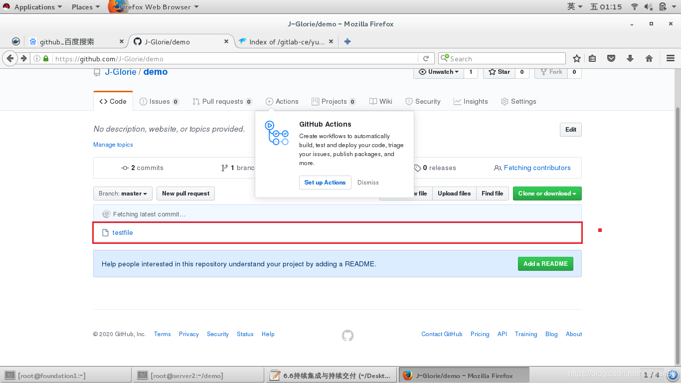The height and width of the screenshot is (383, 681).
Task: Click the Firefox forward arrow button
Action: click(x=23, y=58)
